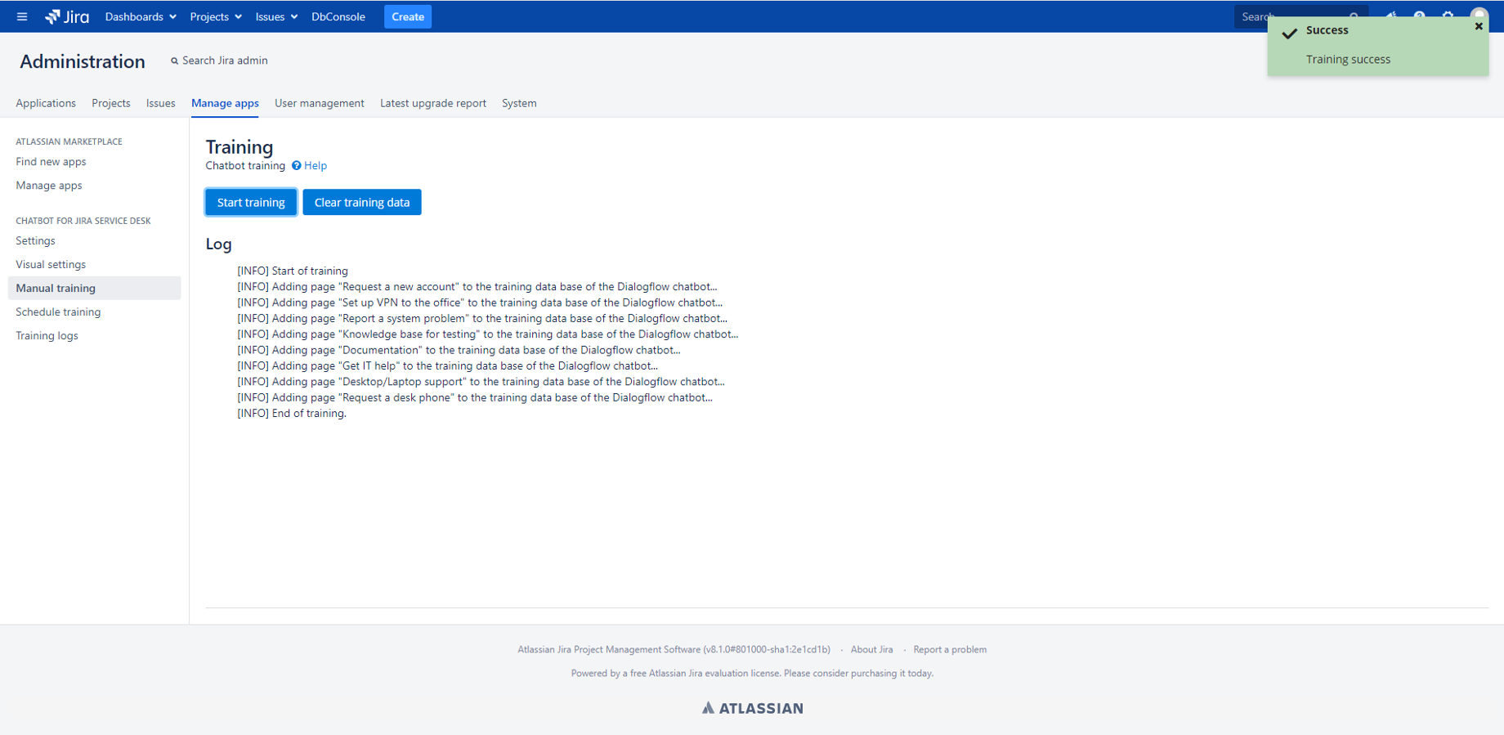Screen dimensions: 1504x735
Task: Click log line about "Request a desk phone"
Action: [475, 397]
